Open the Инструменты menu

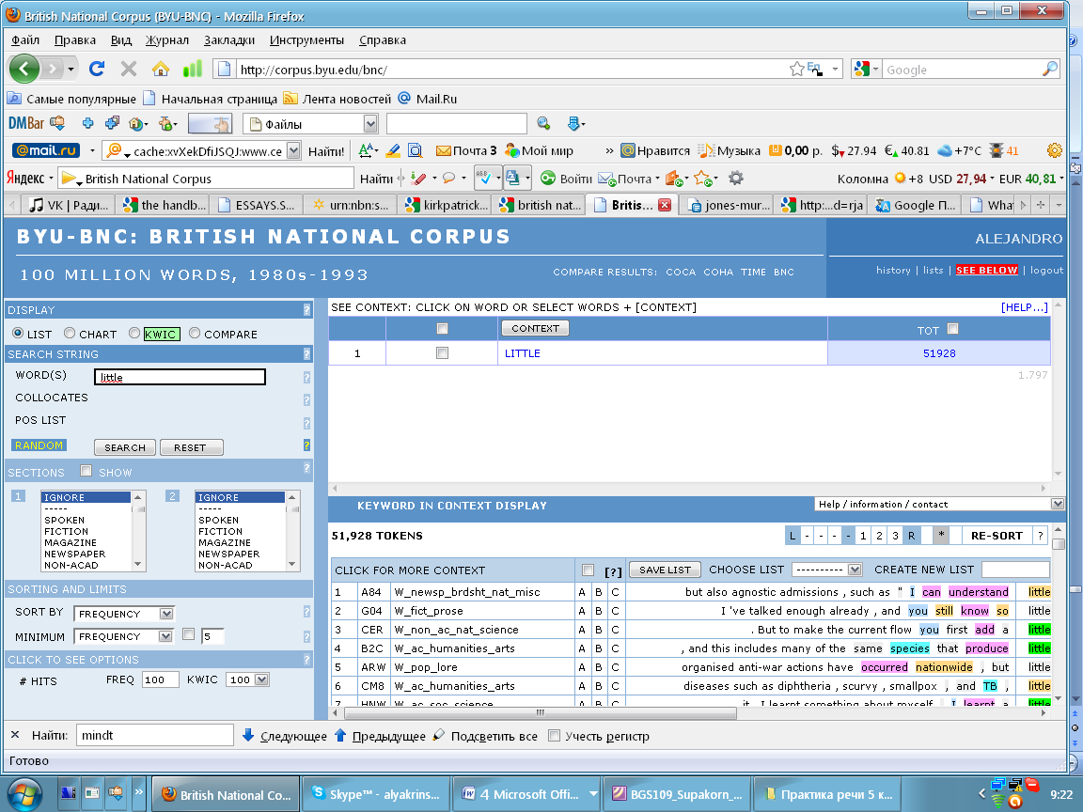pyautogui.click(x=306, y=39)
